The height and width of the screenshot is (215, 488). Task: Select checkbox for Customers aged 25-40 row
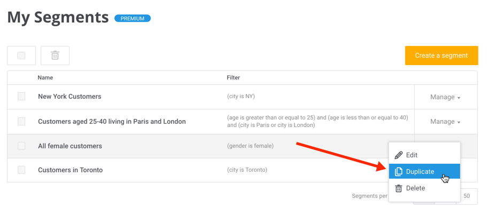click(x=21, y=122)
